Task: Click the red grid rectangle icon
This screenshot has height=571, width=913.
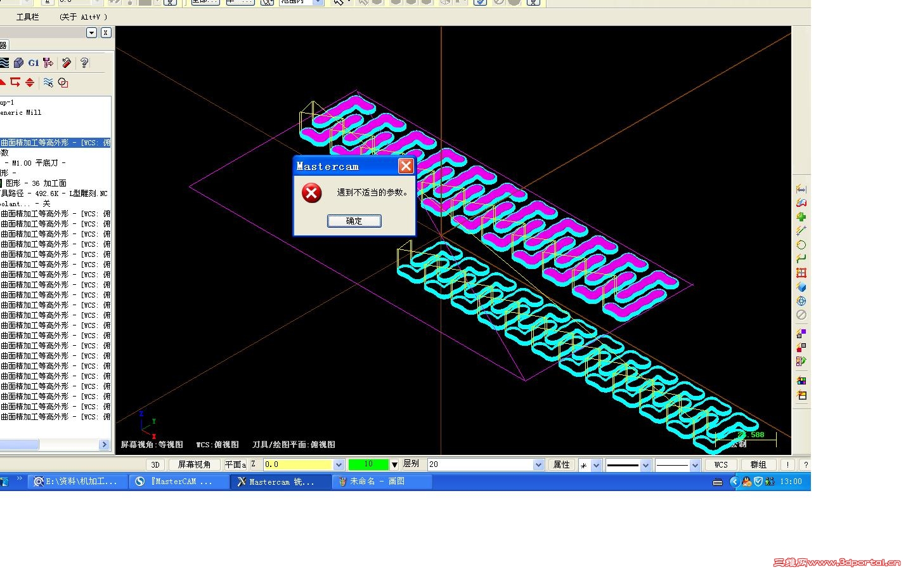Action: (x=801, y=273)
